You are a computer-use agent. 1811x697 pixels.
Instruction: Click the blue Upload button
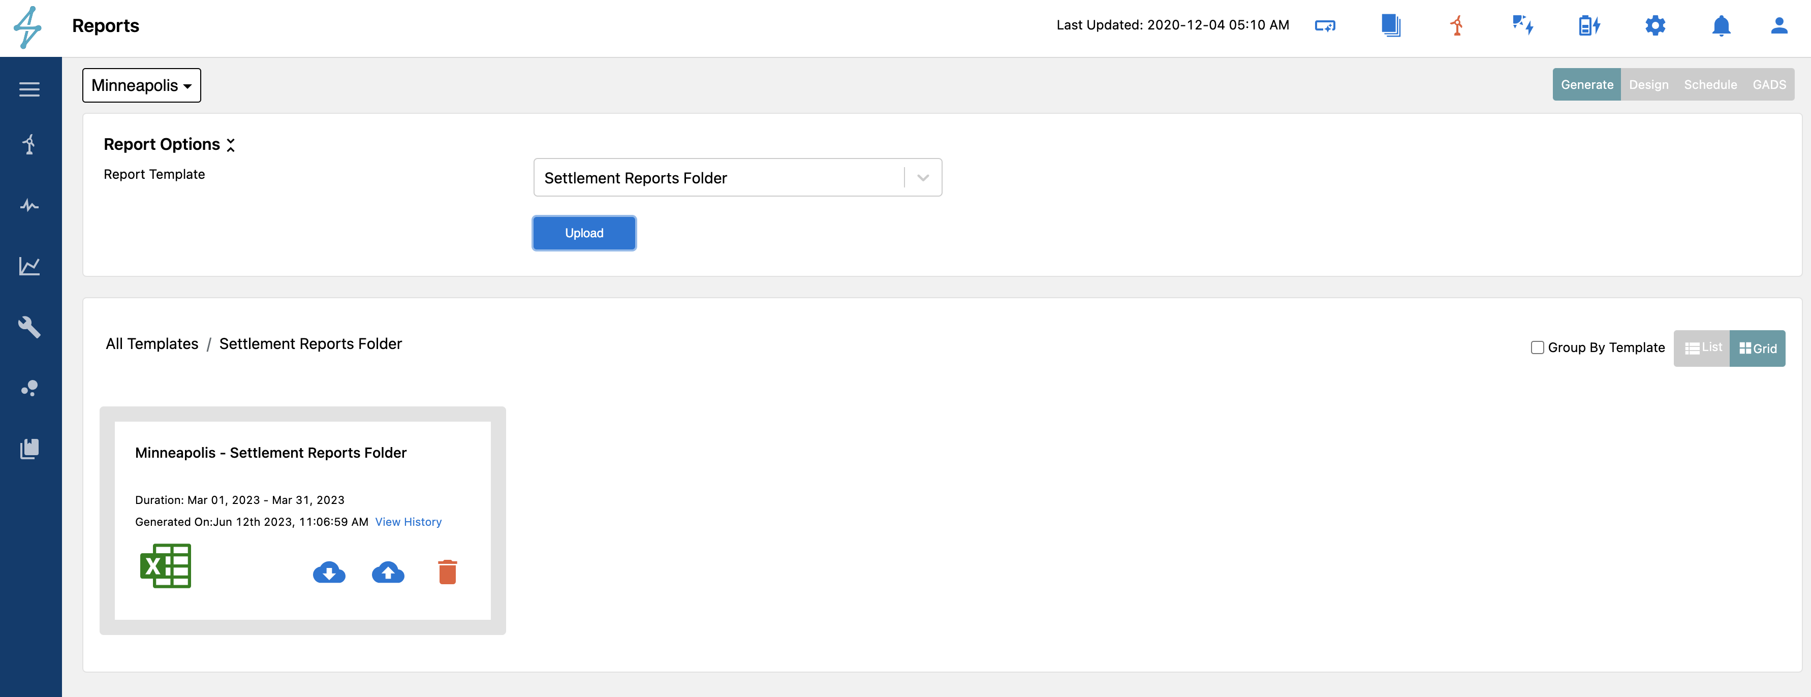[x=584, y=233]
